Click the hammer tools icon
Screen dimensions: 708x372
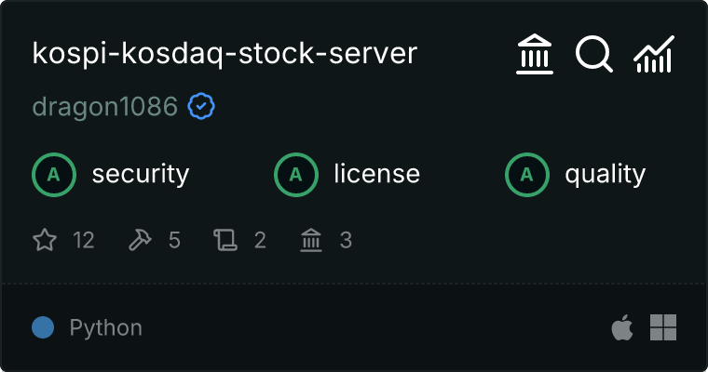[x=140, y=241]
